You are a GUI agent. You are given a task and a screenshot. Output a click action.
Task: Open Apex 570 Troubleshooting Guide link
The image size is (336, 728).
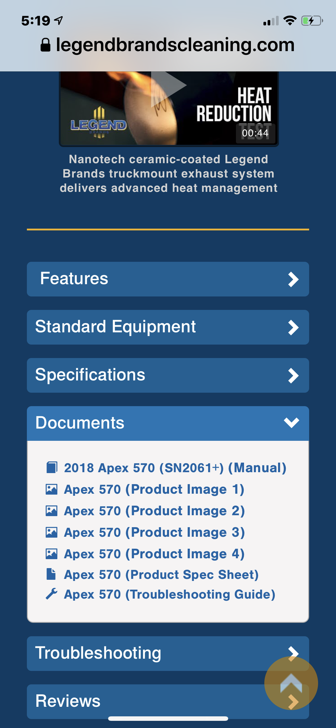click(169, 594)
